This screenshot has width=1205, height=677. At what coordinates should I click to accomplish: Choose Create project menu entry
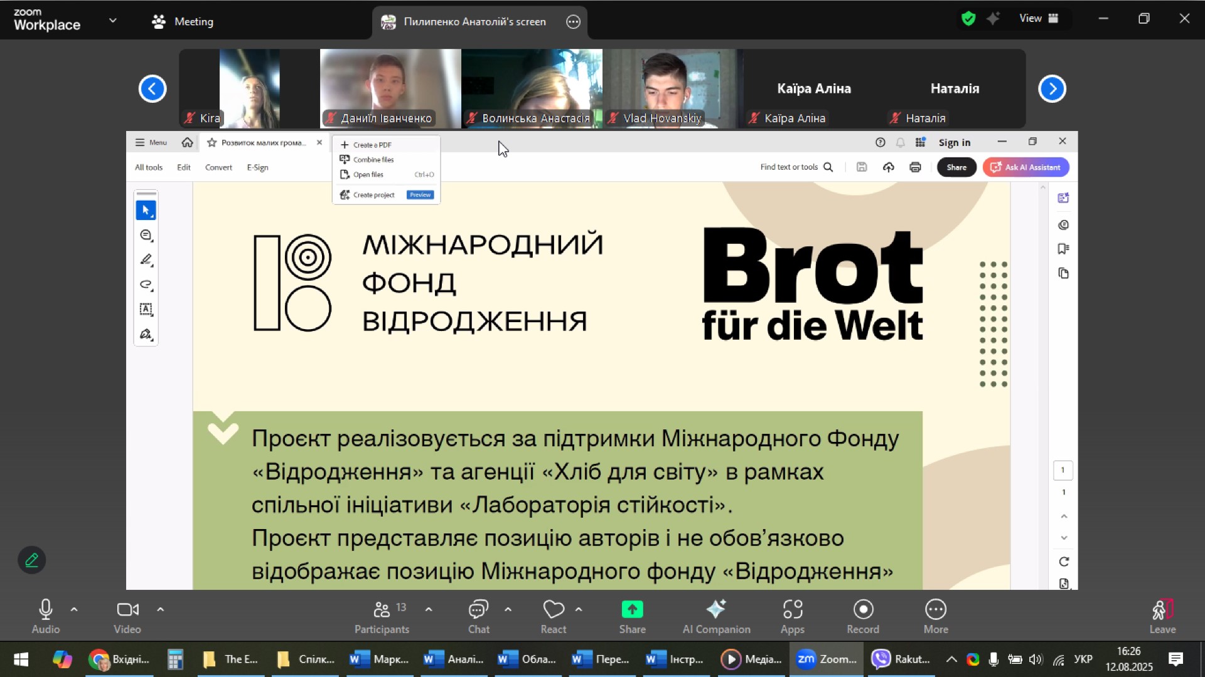click(x=386, y=195)
